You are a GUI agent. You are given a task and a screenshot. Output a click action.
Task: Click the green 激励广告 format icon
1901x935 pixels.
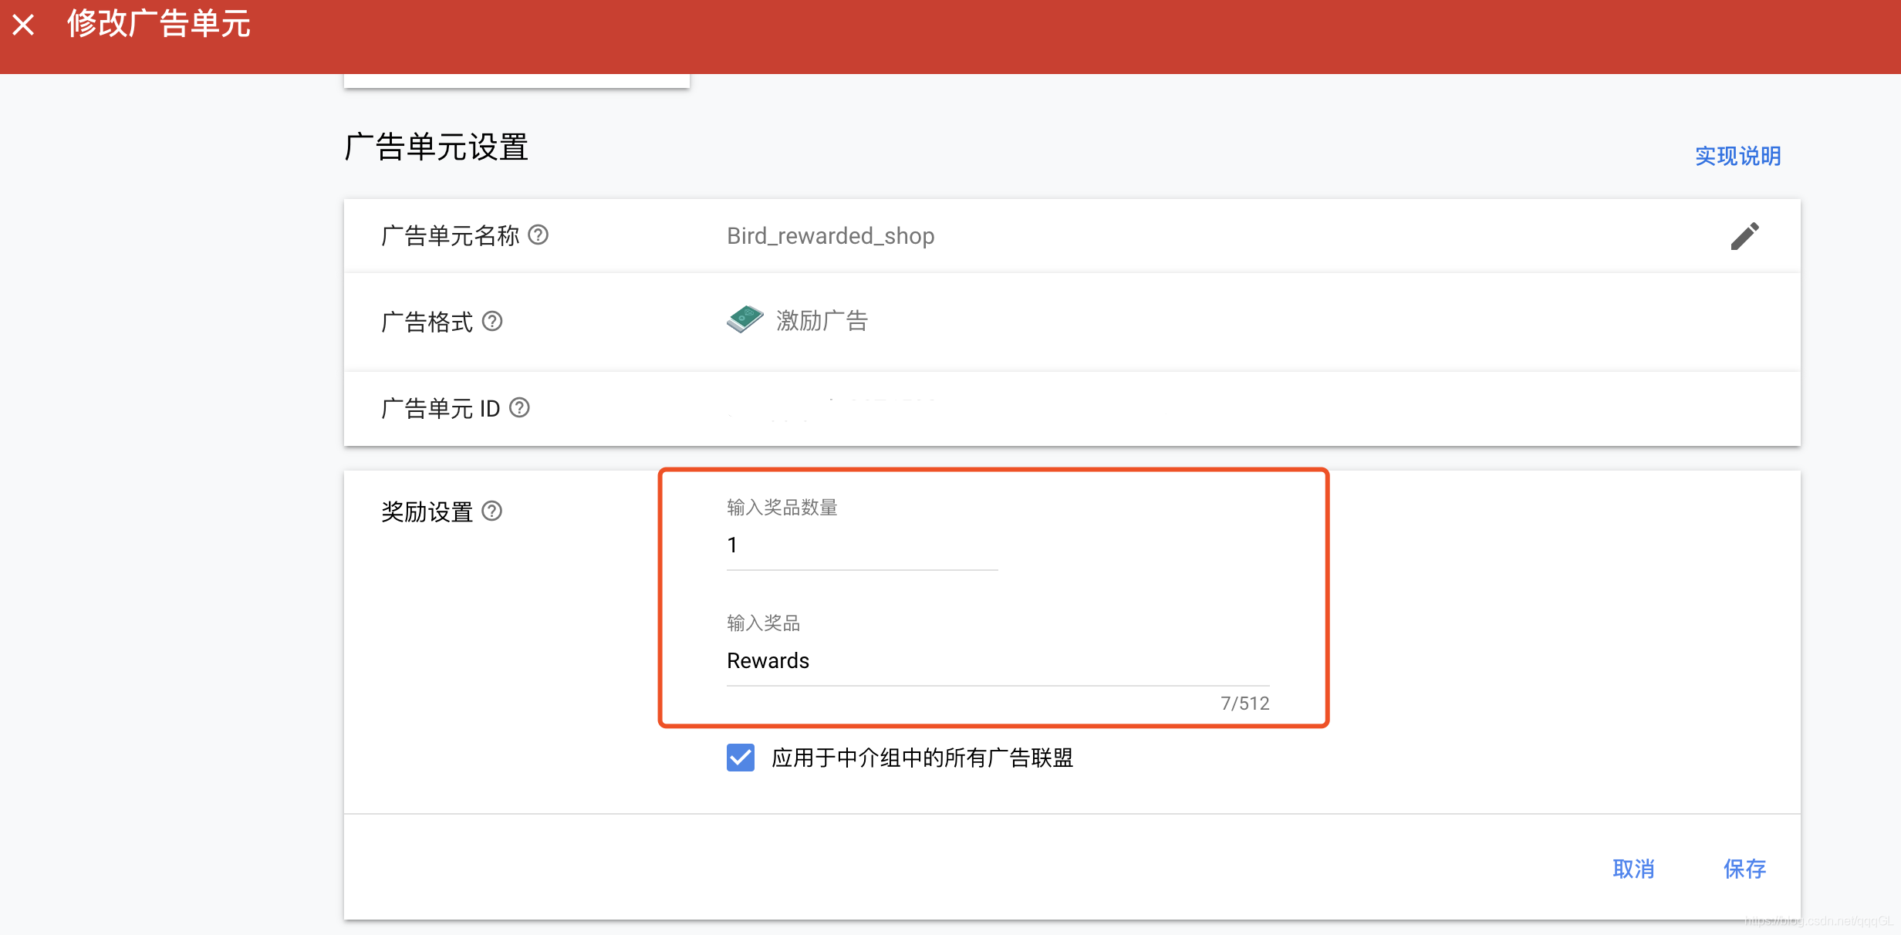pos(745,319)
